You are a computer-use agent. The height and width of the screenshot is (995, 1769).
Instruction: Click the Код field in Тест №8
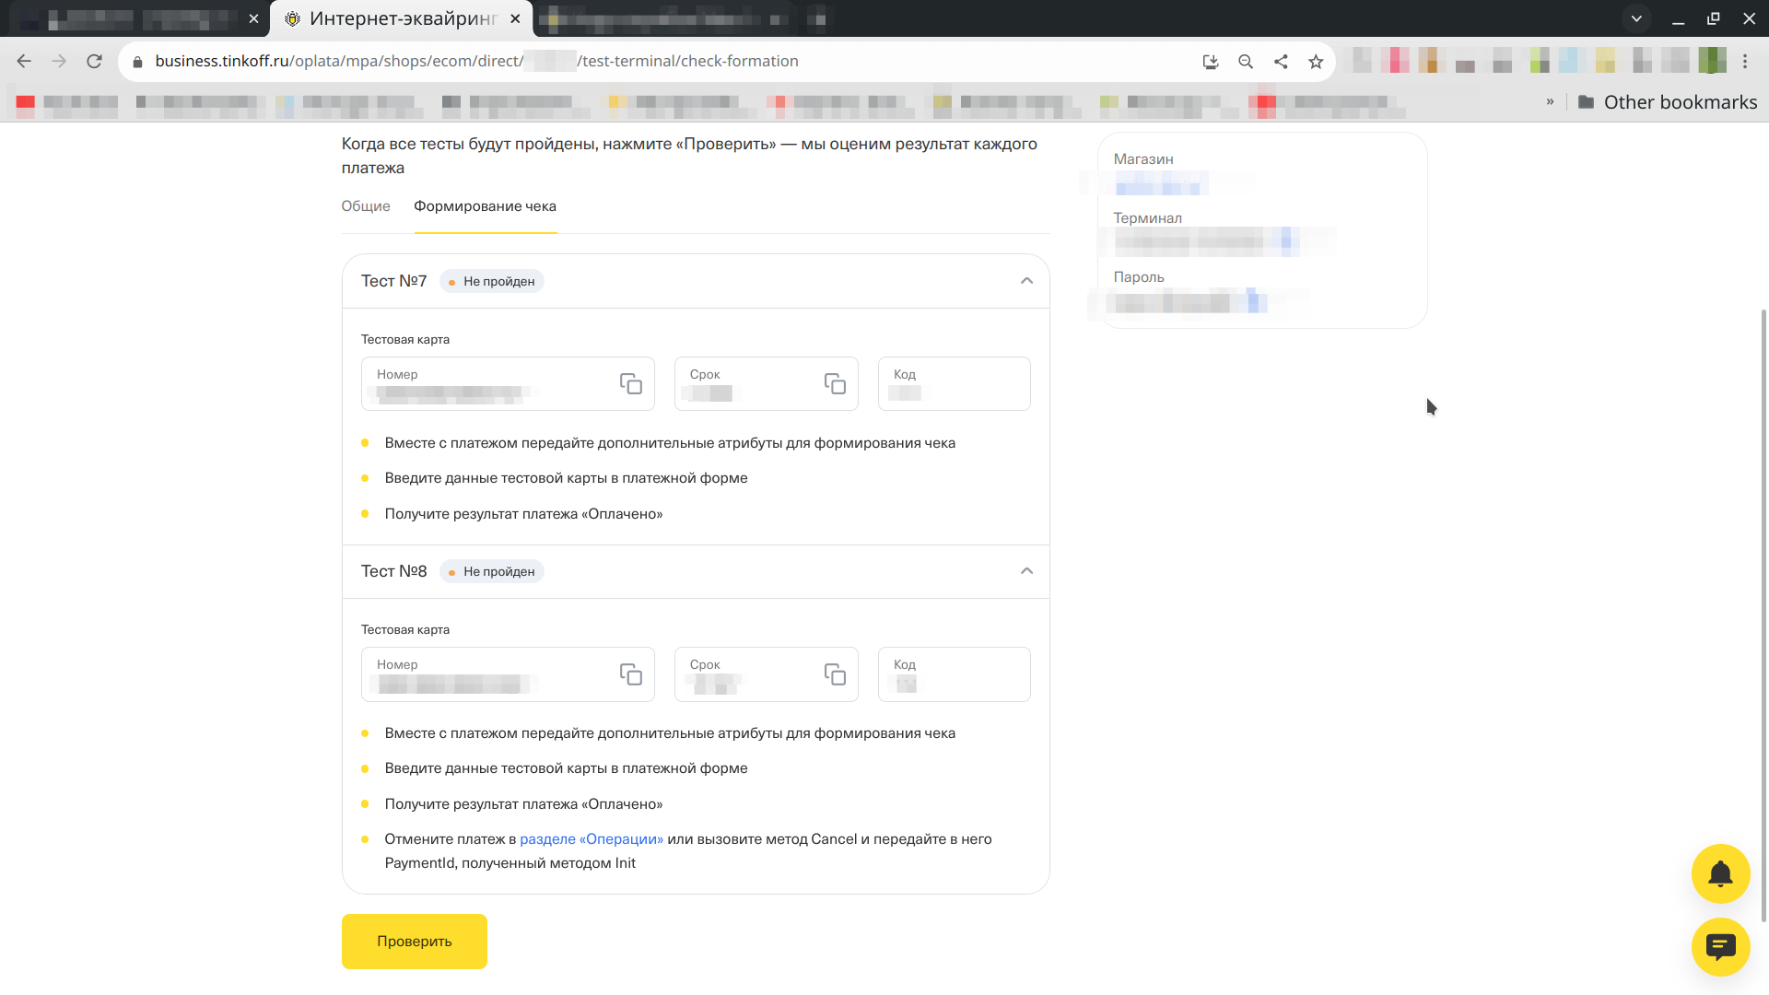point(954,674)
